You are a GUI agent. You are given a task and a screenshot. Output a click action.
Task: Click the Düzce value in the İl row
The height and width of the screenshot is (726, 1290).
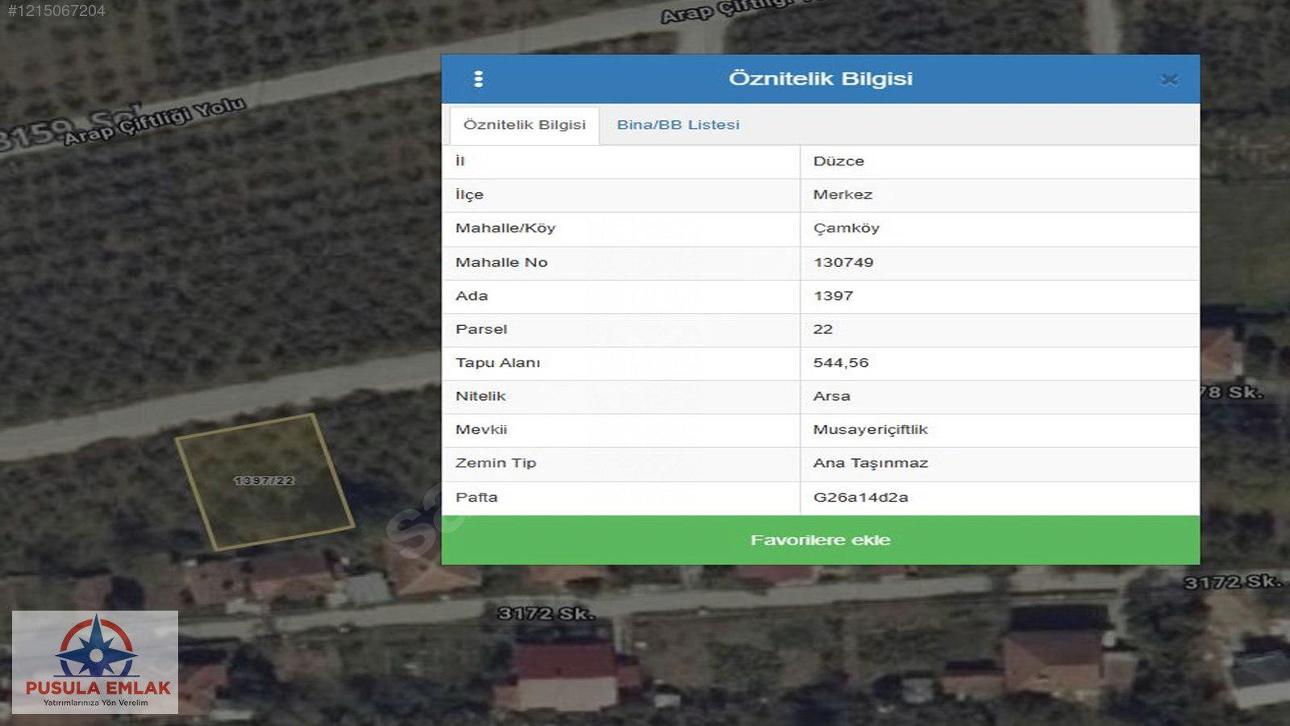[838, 161]
